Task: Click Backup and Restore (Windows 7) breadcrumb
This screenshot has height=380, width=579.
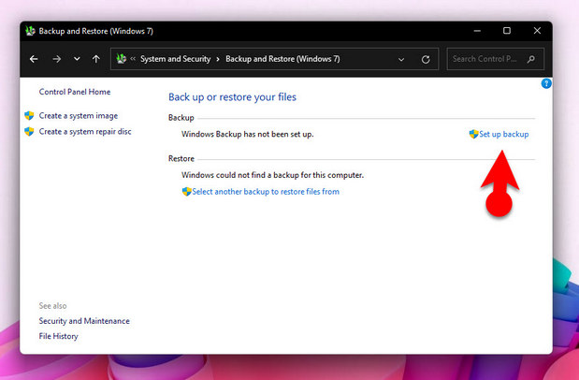Action: [282, 59]
